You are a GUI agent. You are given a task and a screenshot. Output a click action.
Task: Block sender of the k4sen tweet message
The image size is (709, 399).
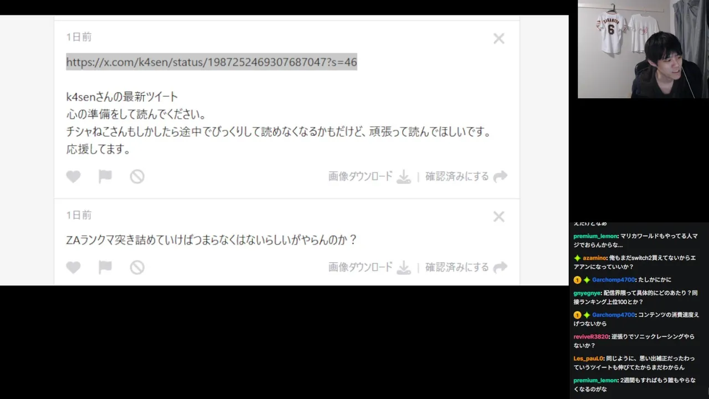coord(137,177)
